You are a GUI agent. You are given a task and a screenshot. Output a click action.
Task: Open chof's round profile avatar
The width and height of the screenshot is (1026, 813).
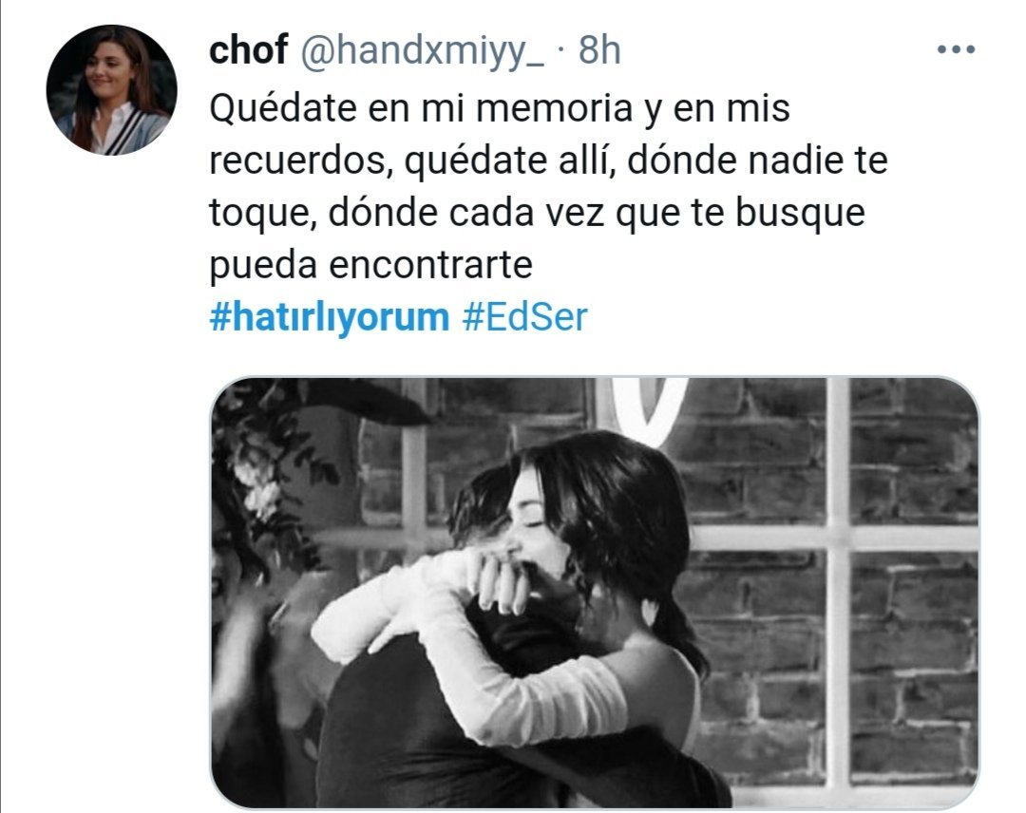(x=111, y=89)
